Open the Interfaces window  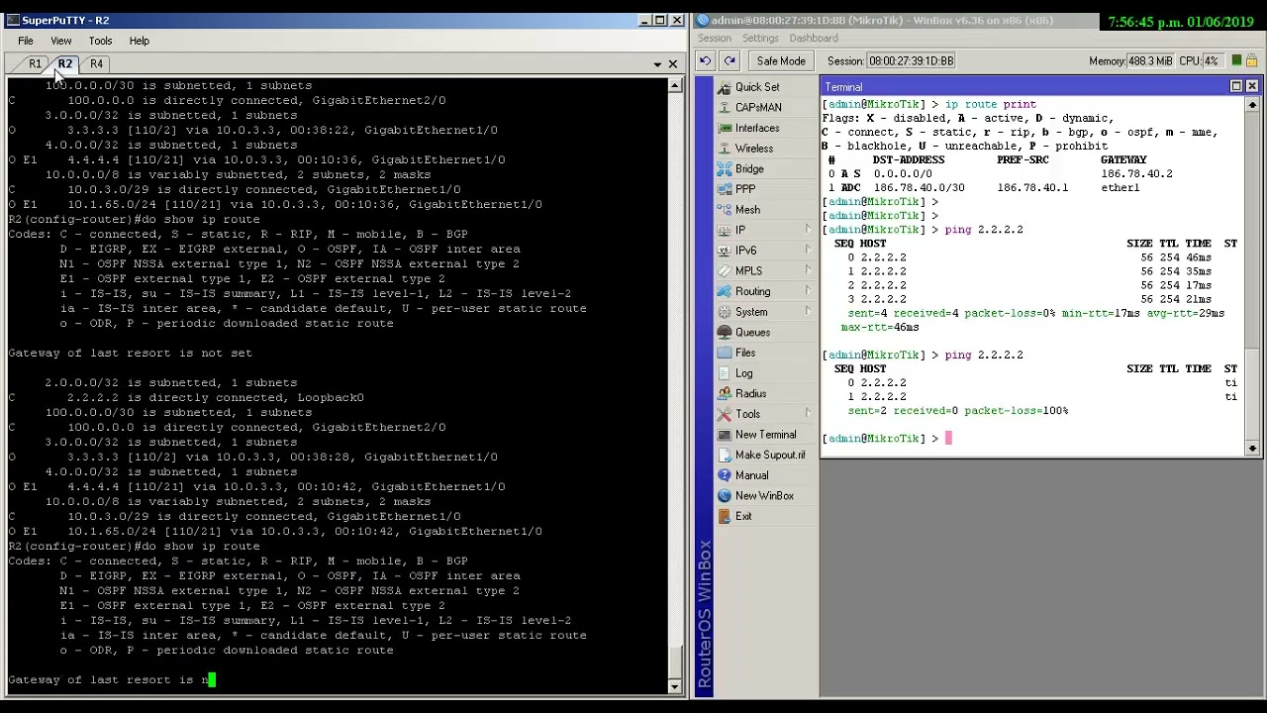pyautogui.click(x=757, y=128)
